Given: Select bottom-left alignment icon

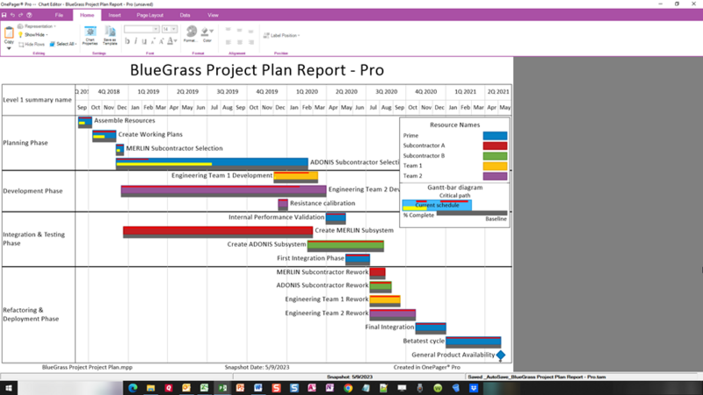Looking at the screenshot, I should 228,42.
